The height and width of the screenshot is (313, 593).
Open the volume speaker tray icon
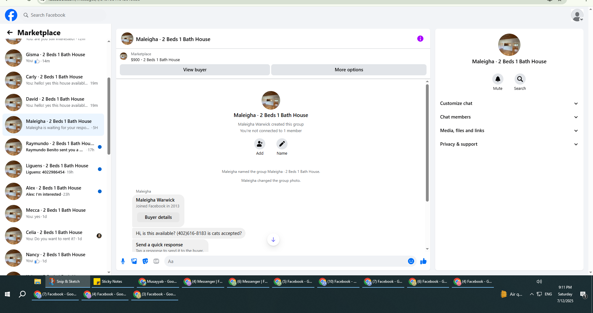click(539, 282)
